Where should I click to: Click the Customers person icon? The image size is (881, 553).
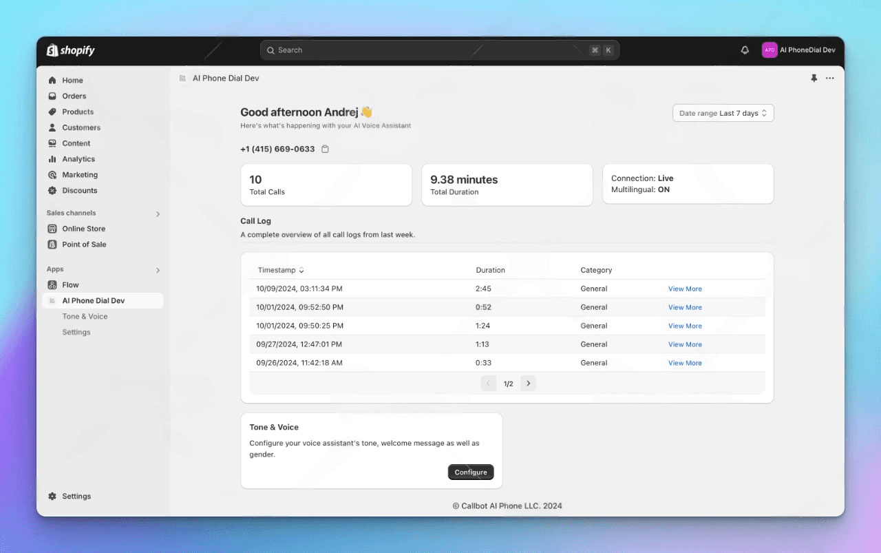coord(52,128)
